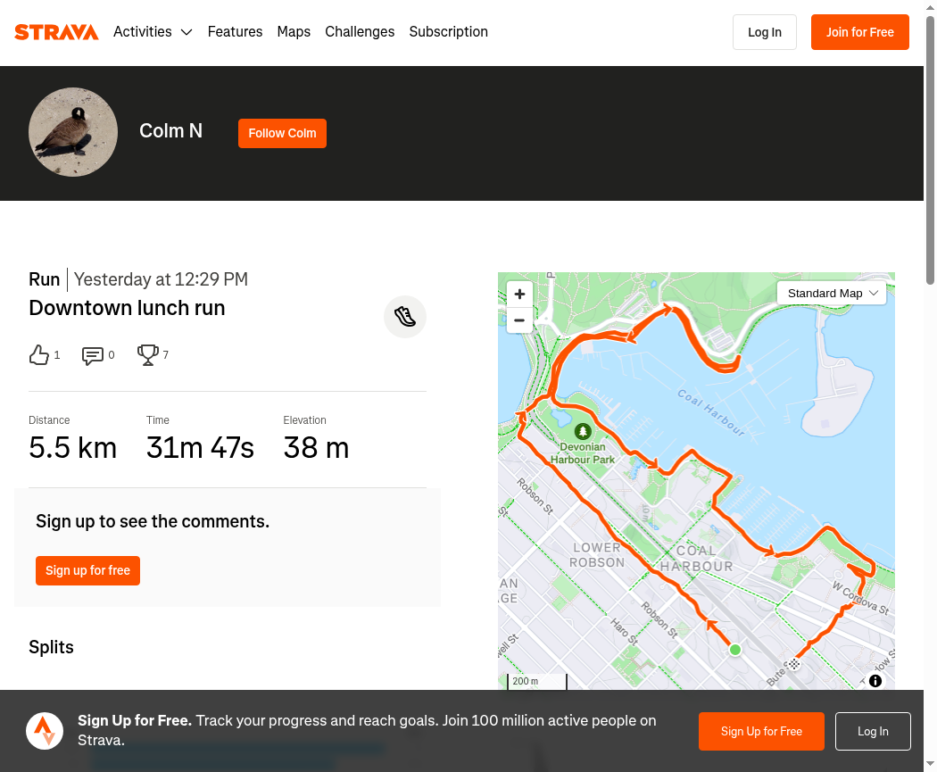View achievements via the trophy icon
This screenshot has height=772, width=937.
[x=147, y=355]
